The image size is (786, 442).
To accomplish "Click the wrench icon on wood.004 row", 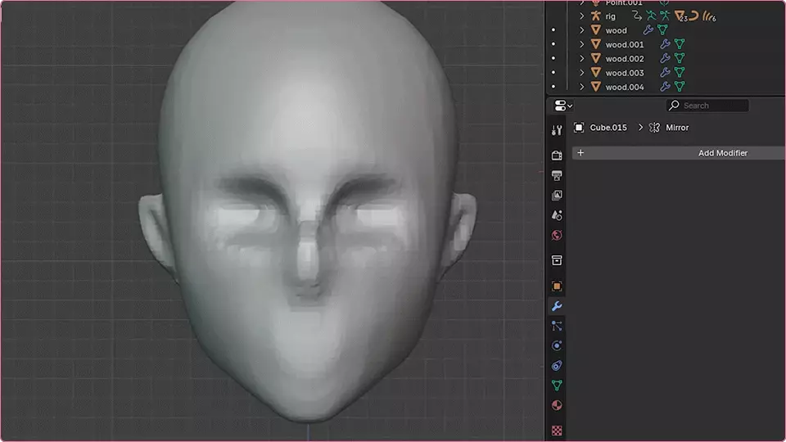I will pyautogui.click(x=665, y=87).
